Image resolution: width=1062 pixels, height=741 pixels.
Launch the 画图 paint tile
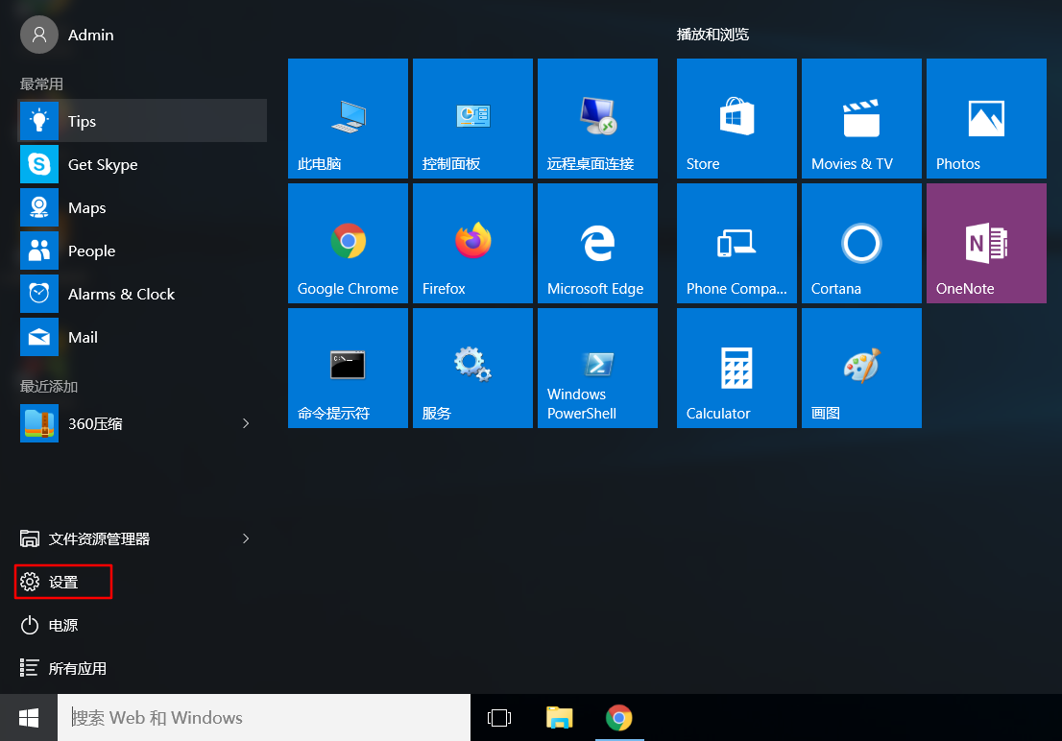(861, 368)
